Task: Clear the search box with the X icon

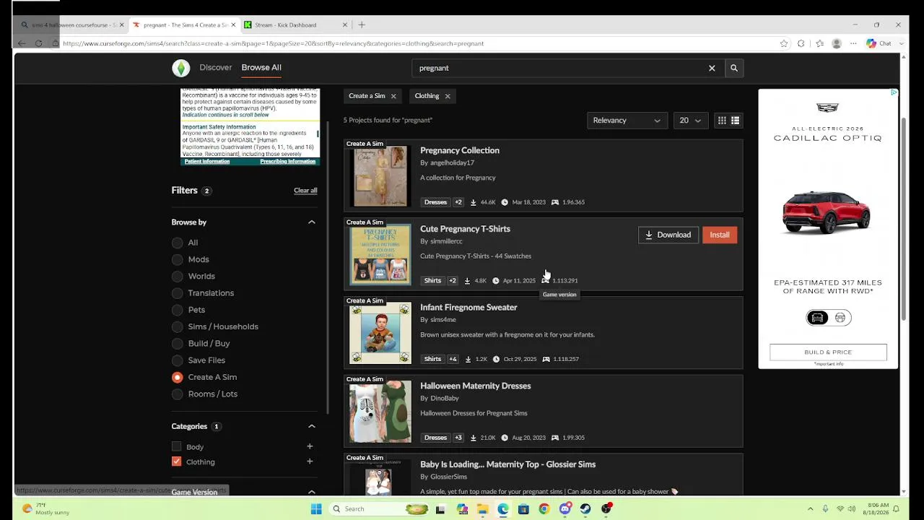Action: click(x=712, y=68)
